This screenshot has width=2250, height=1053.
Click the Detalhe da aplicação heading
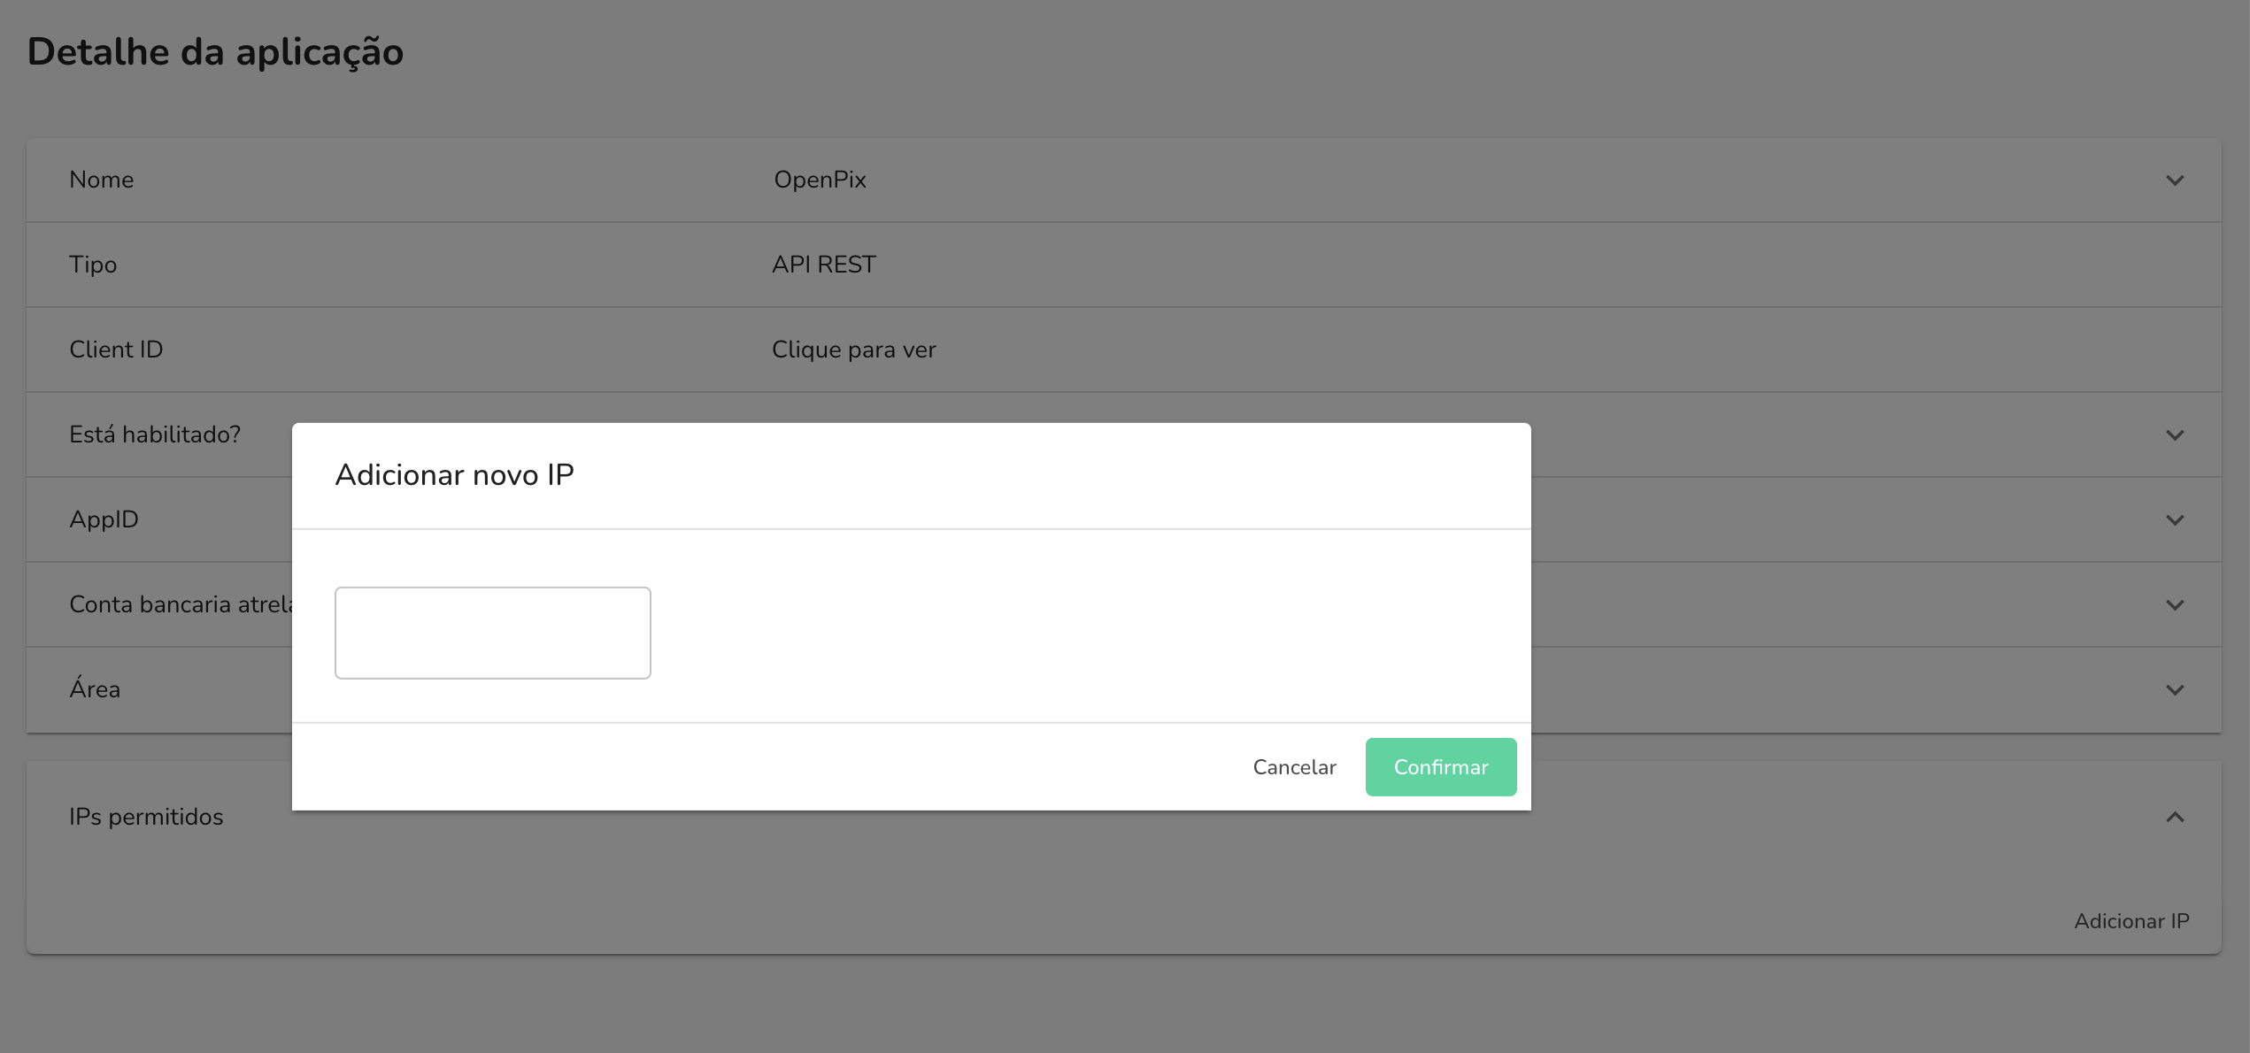(x=215, y=51)
